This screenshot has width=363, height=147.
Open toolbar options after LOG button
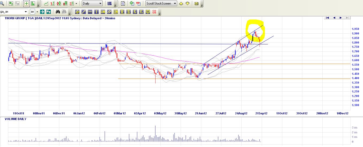[x=115, y=6]
